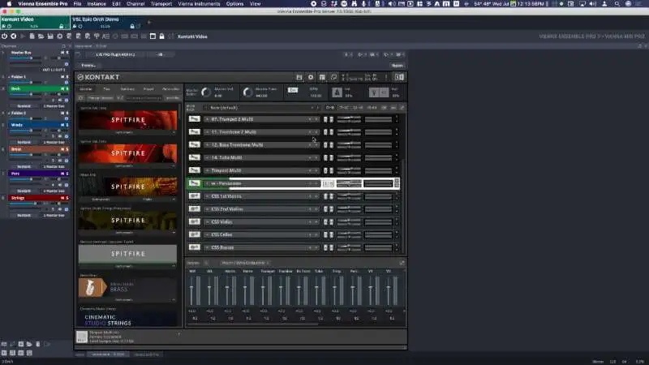Open the New (default) multi rack dropdown
This screenshot has width=649, height=365.
(x=262, y=108)
